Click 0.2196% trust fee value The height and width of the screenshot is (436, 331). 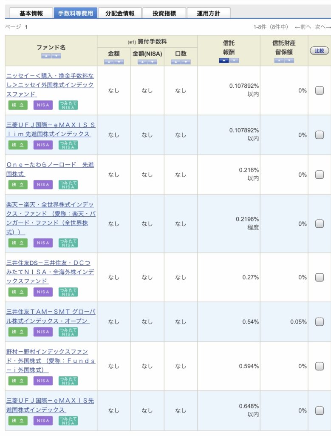tap(247, 219)
